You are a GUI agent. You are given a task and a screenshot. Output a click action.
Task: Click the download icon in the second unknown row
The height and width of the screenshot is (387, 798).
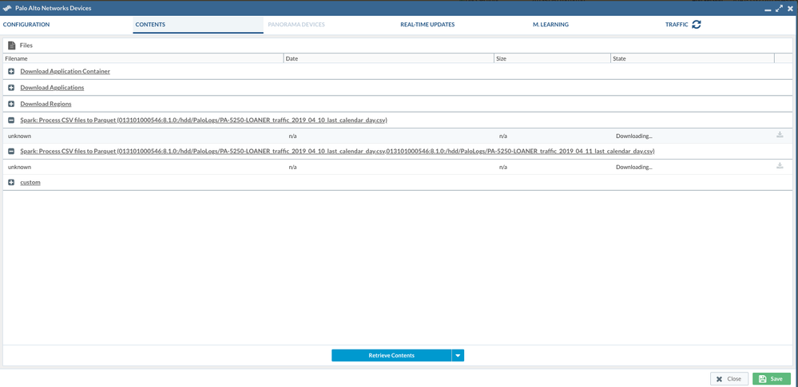pyautogui.click(x=780, y=167)
